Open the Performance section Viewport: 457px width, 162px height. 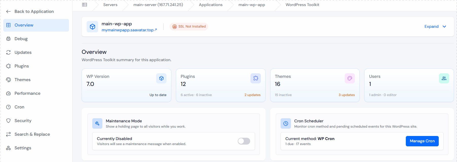[x=36, y=93]
